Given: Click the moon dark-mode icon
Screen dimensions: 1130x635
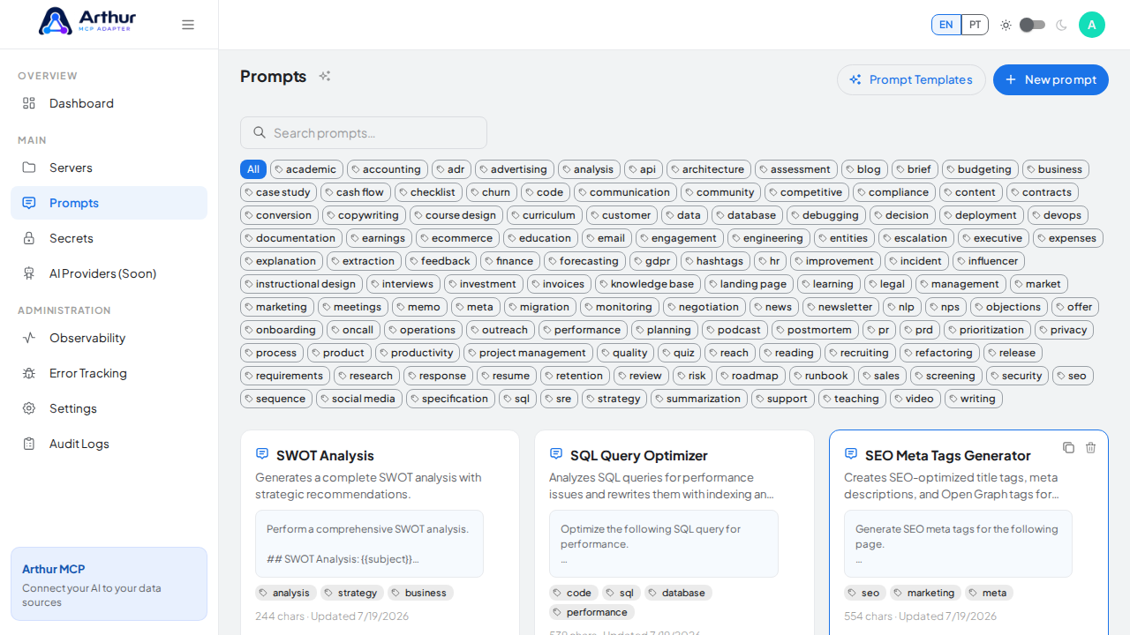Looking at the screenshot, I should (1061, 25).
